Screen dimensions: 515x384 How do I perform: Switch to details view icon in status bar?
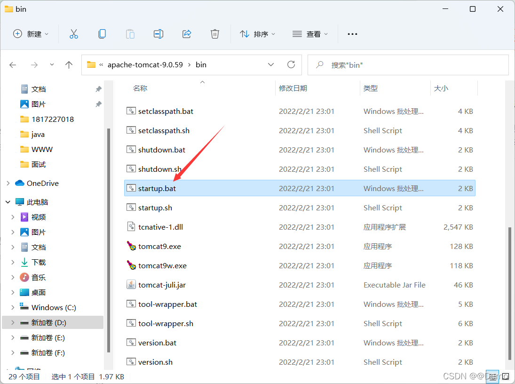click(x=492, y=377)
